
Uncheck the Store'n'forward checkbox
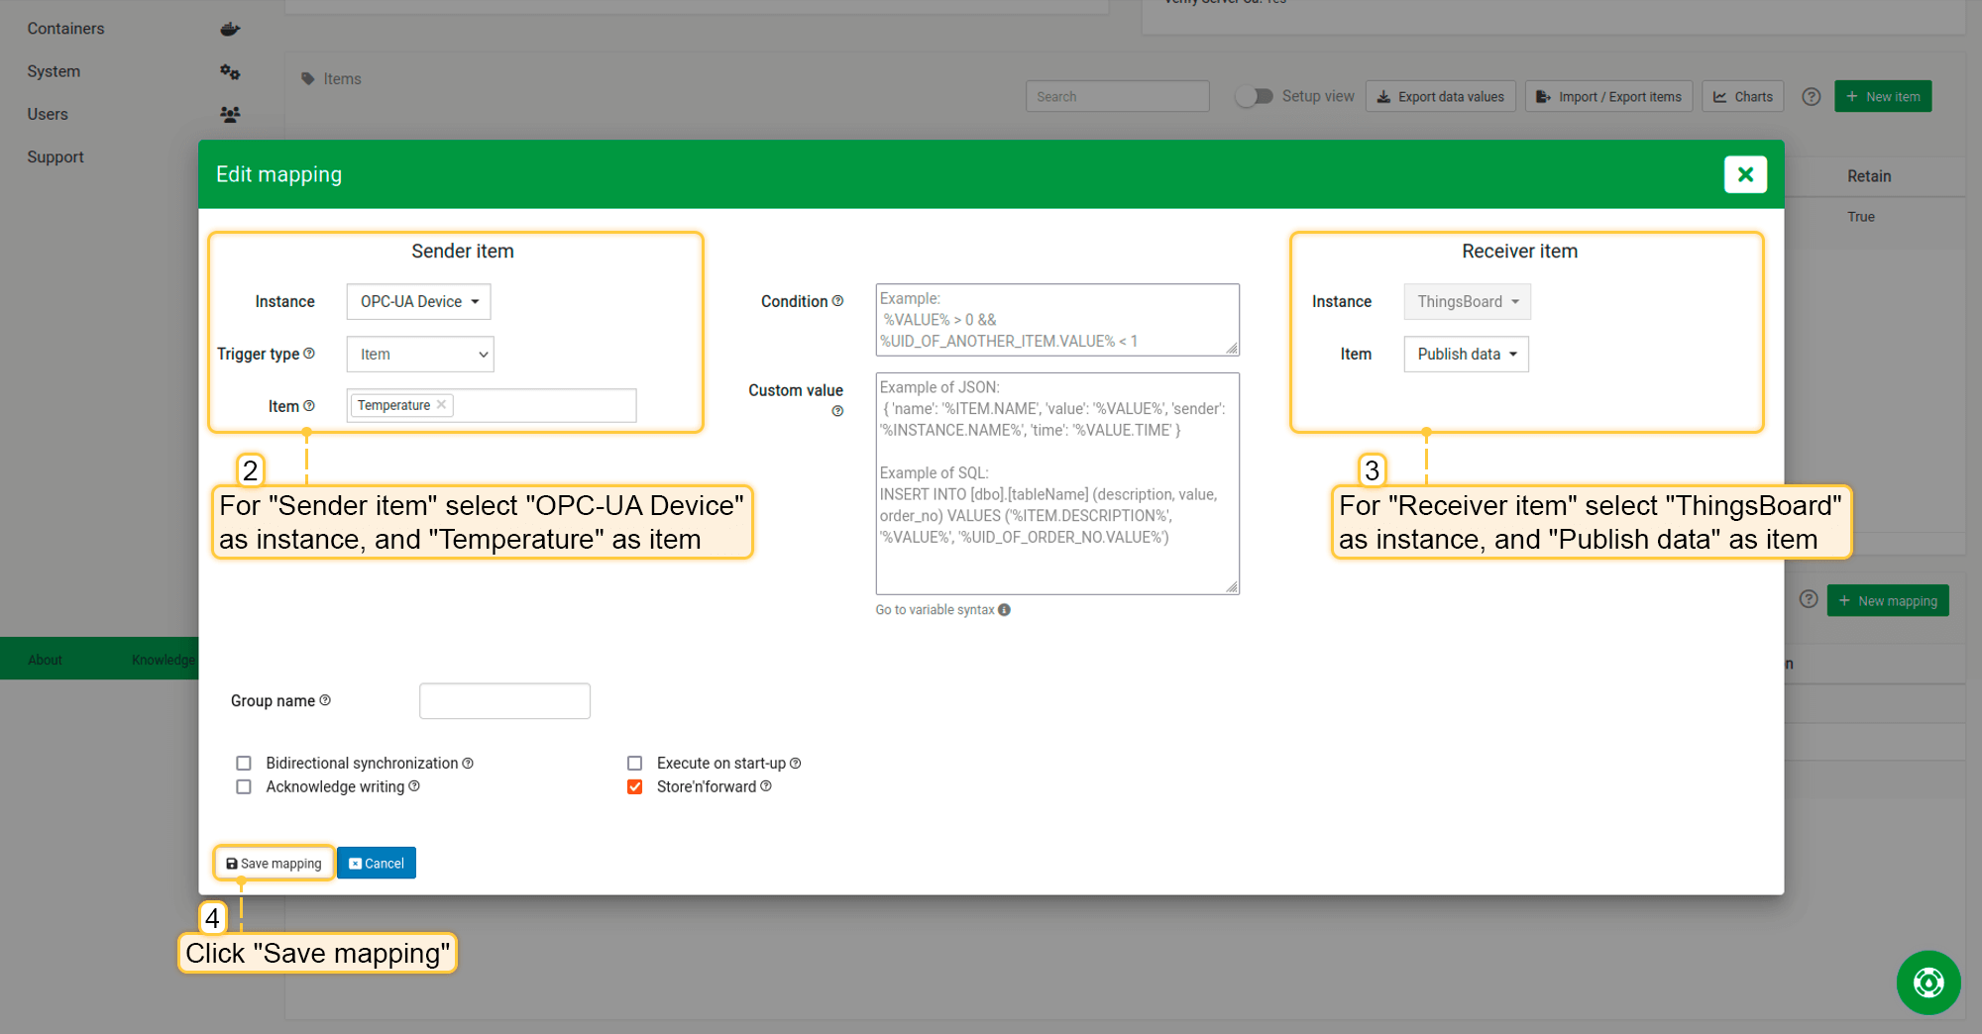pos(635,787)
